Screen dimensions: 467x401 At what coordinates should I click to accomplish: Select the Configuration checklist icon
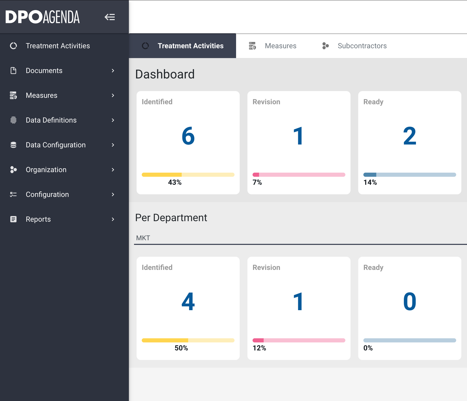click(x=13, y=194)
